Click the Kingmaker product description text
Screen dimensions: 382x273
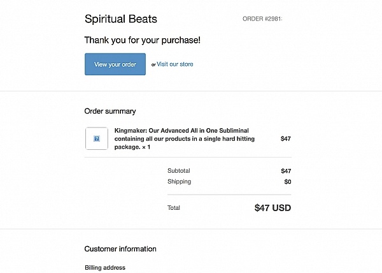[185, 138]
